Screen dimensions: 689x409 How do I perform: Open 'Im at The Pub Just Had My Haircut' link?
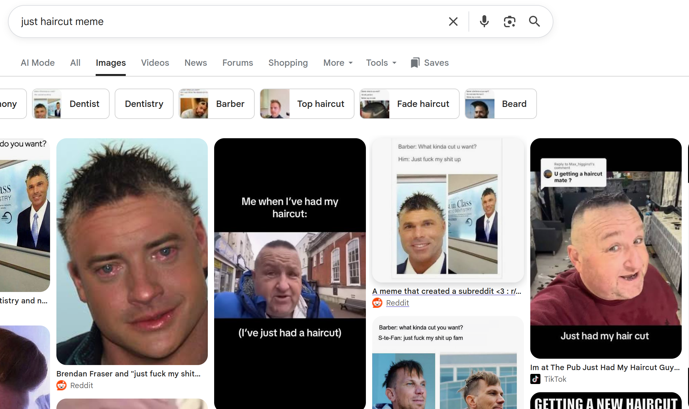(x=605, y=367)
